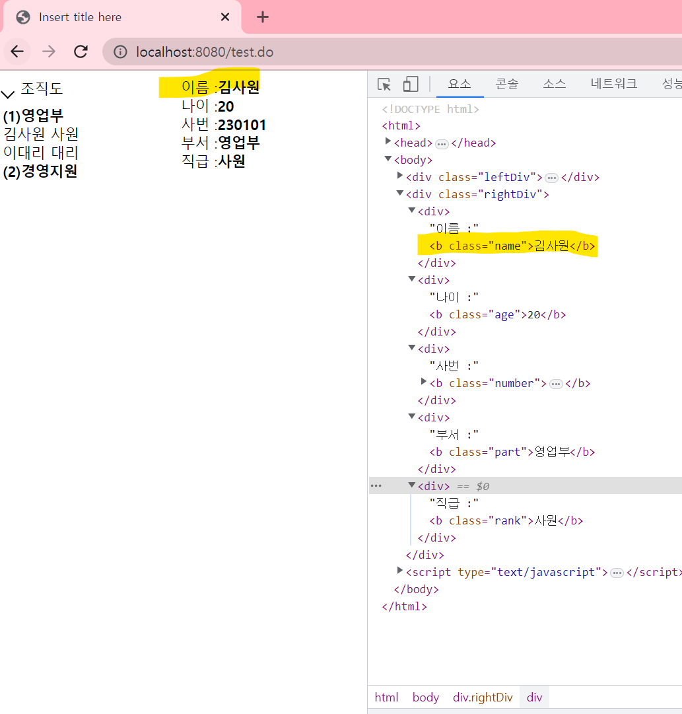682x714 pixels.
Task: Click the ellipsis badge in the script node
Action: 617,573
